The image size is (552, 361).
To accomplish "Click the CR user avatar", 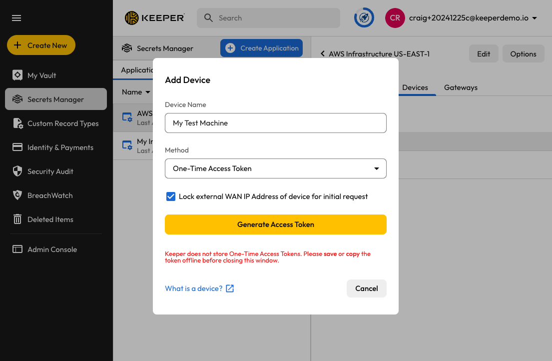I will pos(395,18).
